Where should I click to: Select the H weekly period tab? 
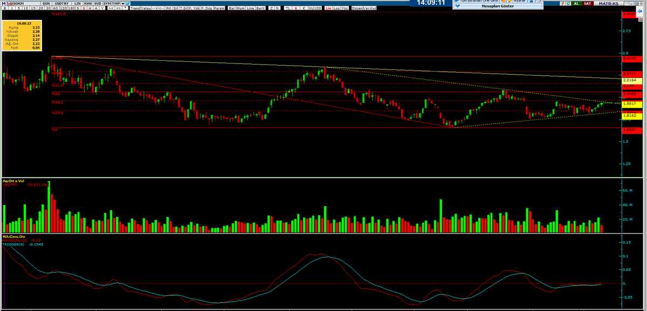pyautogui.click(x=91, y=9)
